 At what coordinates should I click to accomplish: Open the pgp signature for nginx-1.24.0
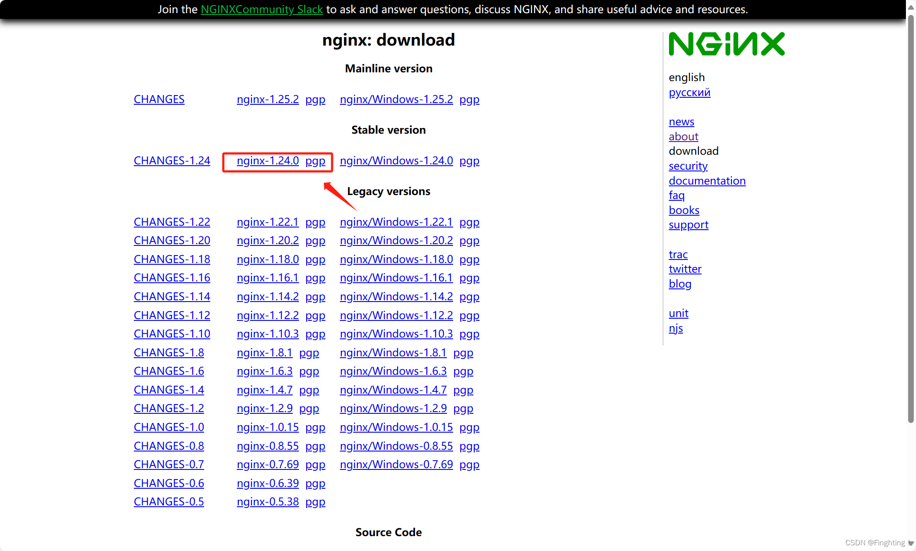[x=315, y=161]
